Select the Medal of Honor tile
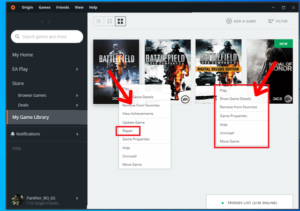Viewport: 300px width, 211px height. 270,72
